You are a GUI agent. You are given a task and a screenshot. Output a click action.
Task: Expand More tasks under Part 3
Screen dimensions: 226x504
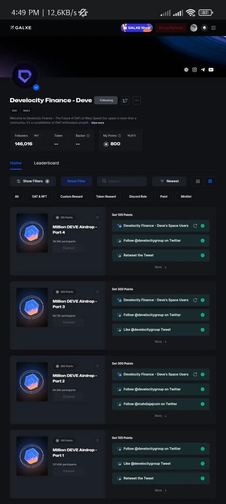tap(161, 341)
